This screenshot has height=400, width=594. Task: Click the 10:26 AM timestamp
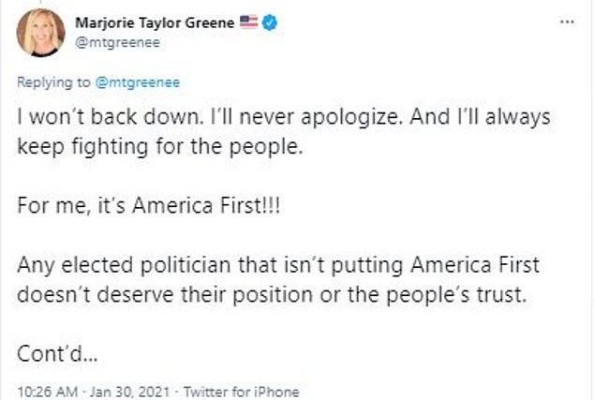tap(40, 390)
